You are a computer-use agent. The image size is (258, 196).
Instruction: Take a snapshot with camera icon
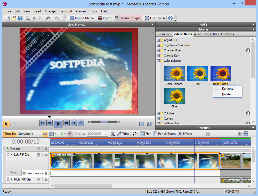(x=150, y=124)
